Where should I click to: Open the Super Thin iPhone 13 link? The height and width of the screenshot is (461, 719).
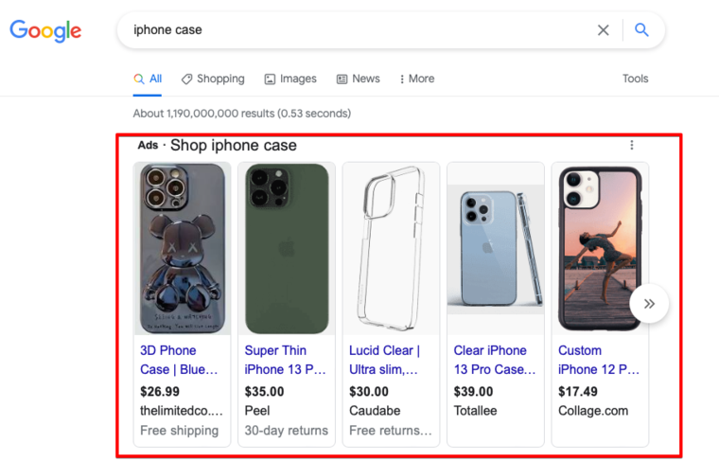[x=285, y=360]
